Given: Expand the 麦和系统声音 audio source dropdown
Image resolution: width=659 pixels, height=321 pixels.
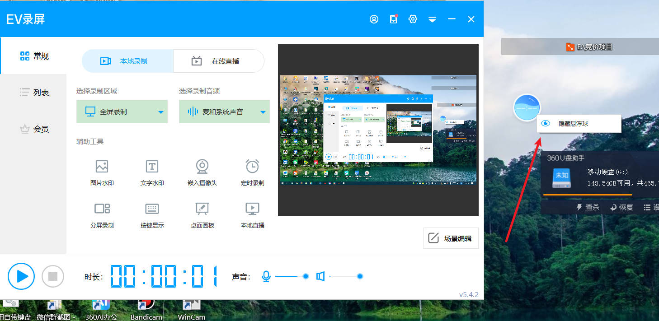Looking at the screenshot, I should click(x=263, y=112).
